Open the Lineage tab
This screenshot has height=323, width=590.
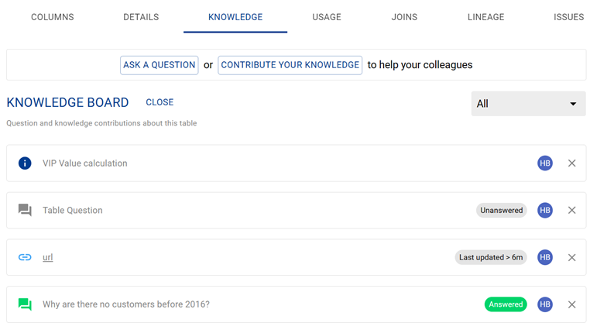coord(485,17)
